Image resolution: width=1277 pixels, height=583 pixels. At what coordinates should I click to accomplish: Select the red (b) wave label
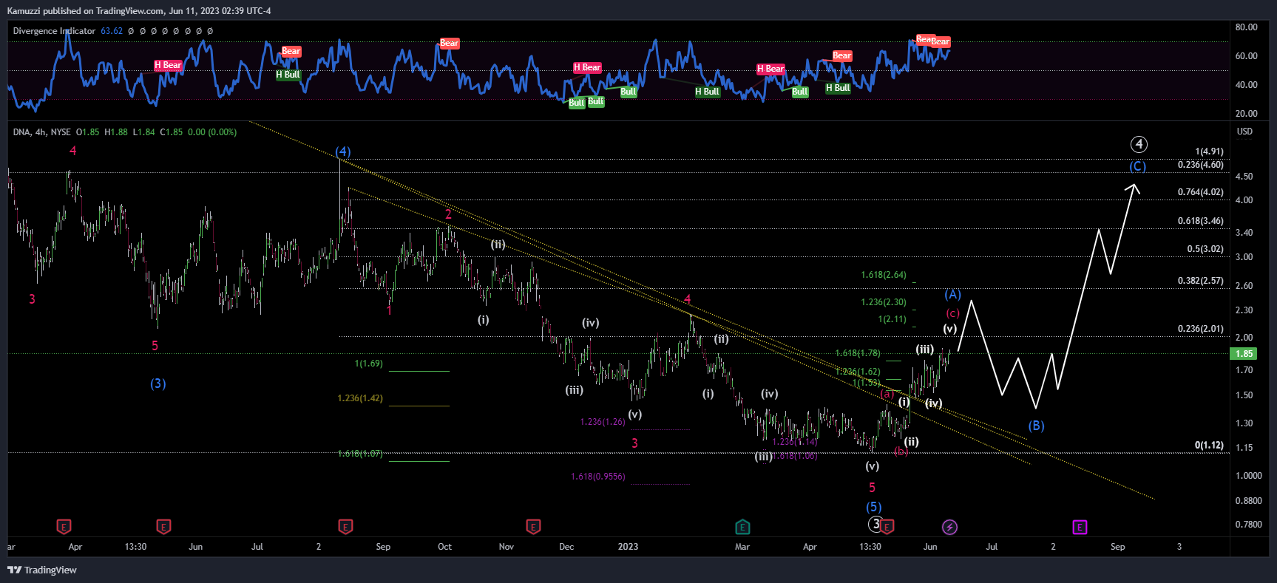(901, 451)
